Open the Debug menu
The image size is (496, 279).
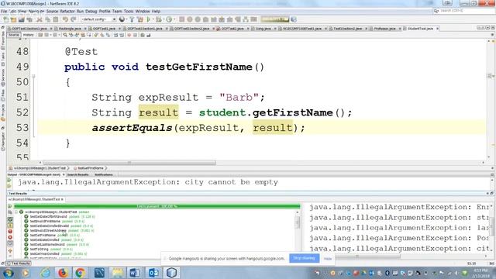91,11
